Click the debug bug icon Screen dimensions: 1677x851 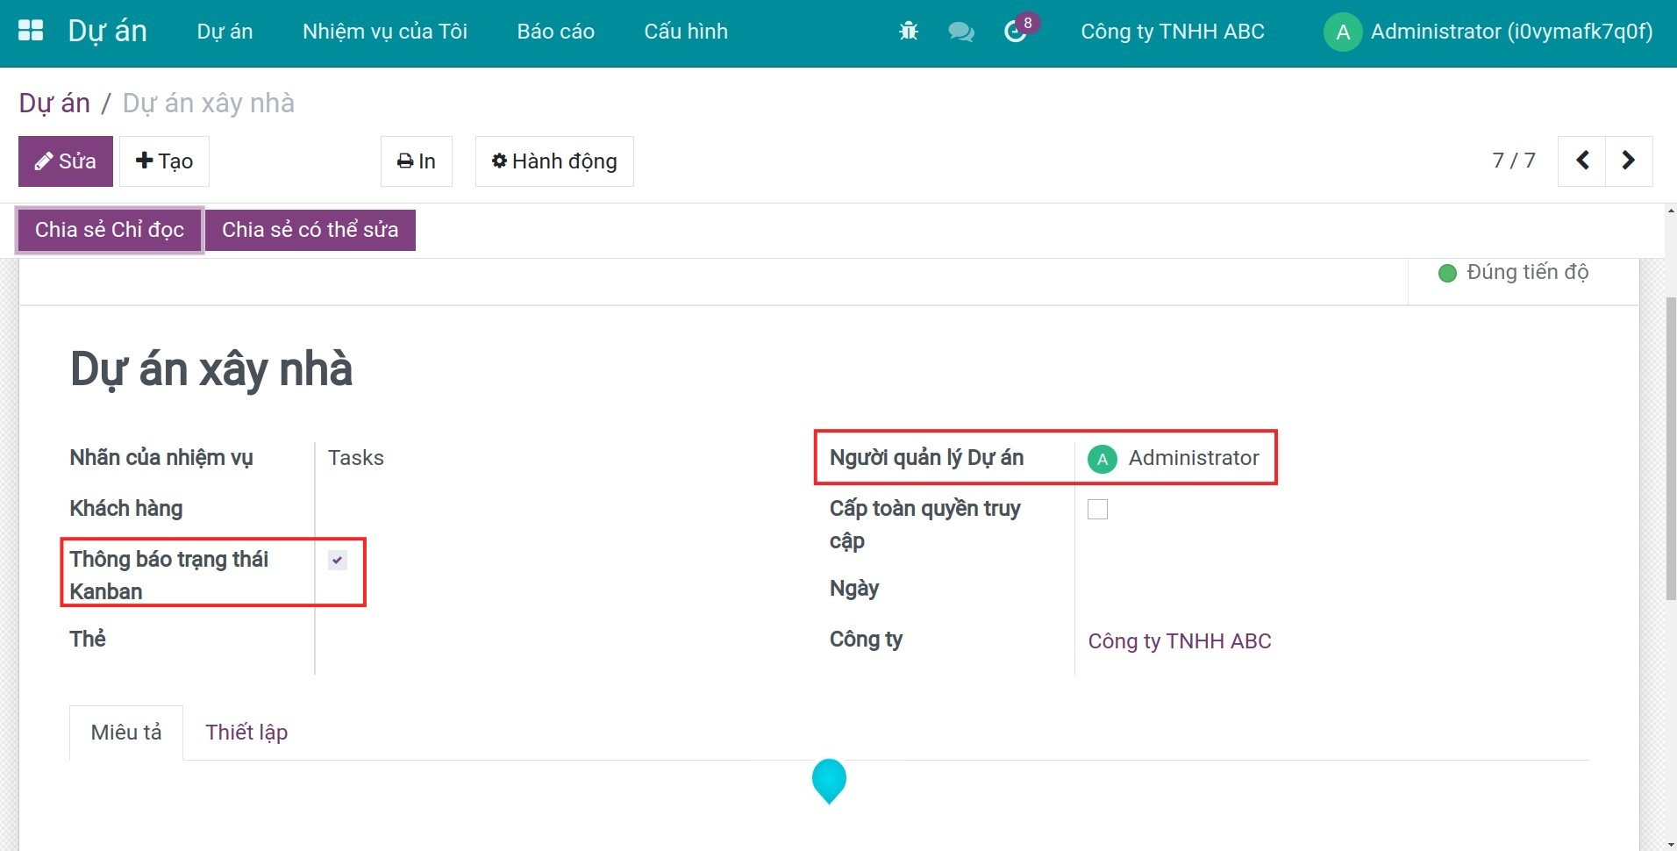[909, 32]
